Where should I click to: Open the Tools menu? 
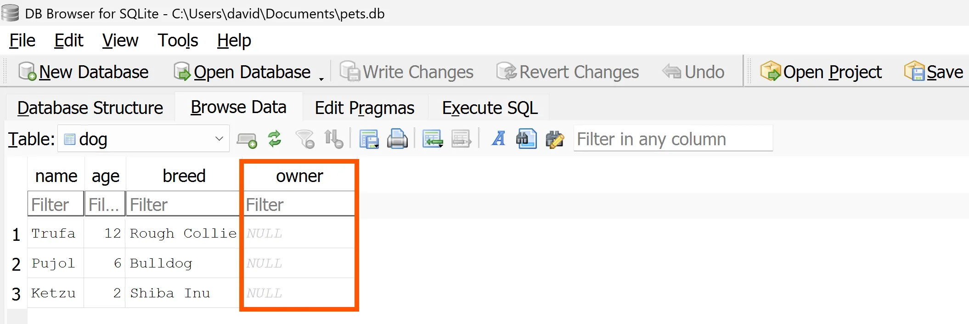click(x=178, y=40)
